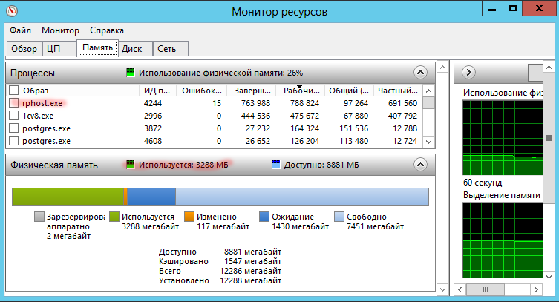Click the Выделение памяти graph
Image resolution: width=559 pixels, height=302 pixels.
(503, 240)
